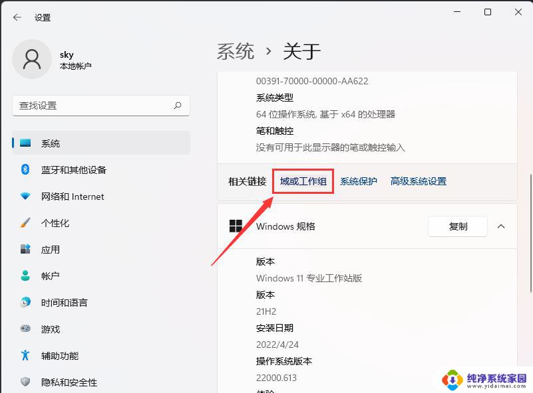
Task: Click the Bluetooth icon in sidebar
Action: (25, 169)
